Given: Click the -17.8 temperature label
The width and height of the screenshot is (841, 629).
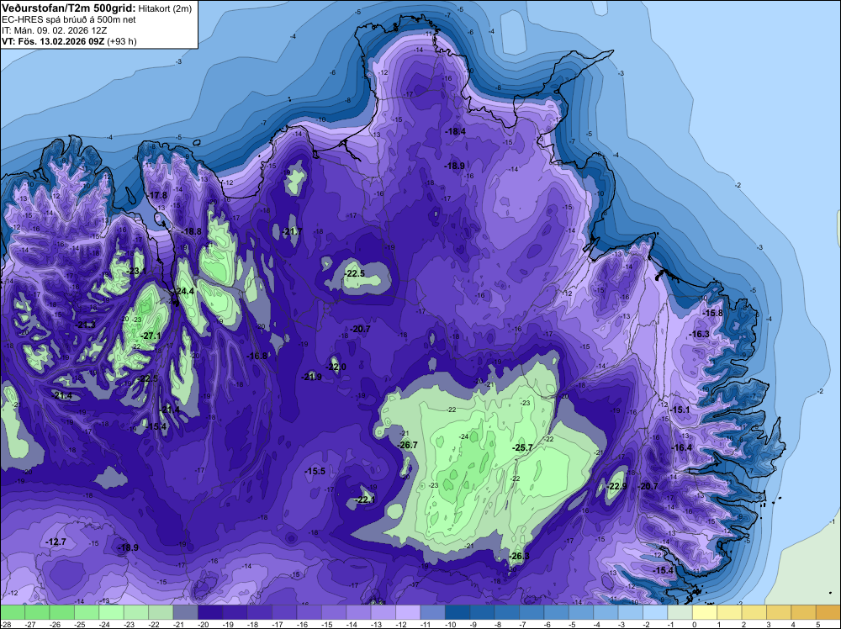Looking at the screenshot, I should (x=157, y=195).
